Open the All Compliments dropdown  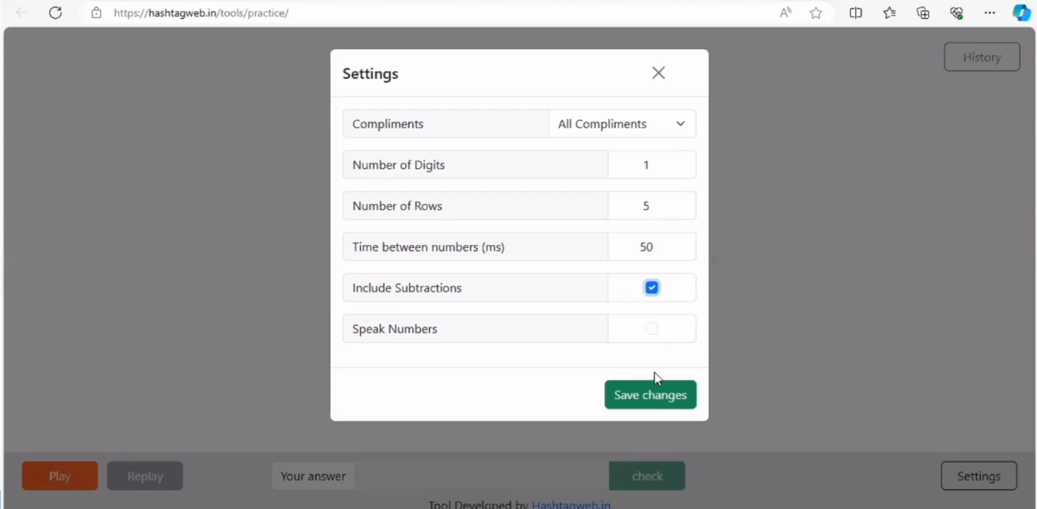[621, 123]
